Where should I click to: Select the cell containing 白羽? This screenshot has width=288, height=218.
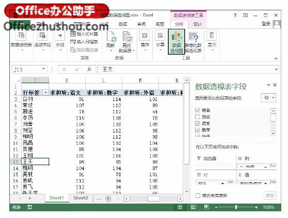(35, 99)
